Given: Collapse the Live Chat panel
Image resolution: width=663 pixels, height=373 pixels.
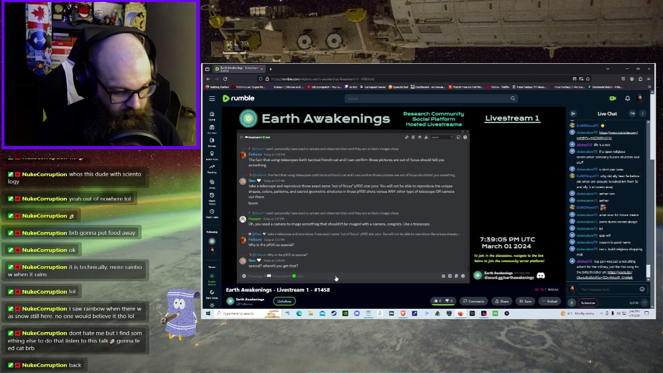Looking at the screenshot, I should click(573, 113).
